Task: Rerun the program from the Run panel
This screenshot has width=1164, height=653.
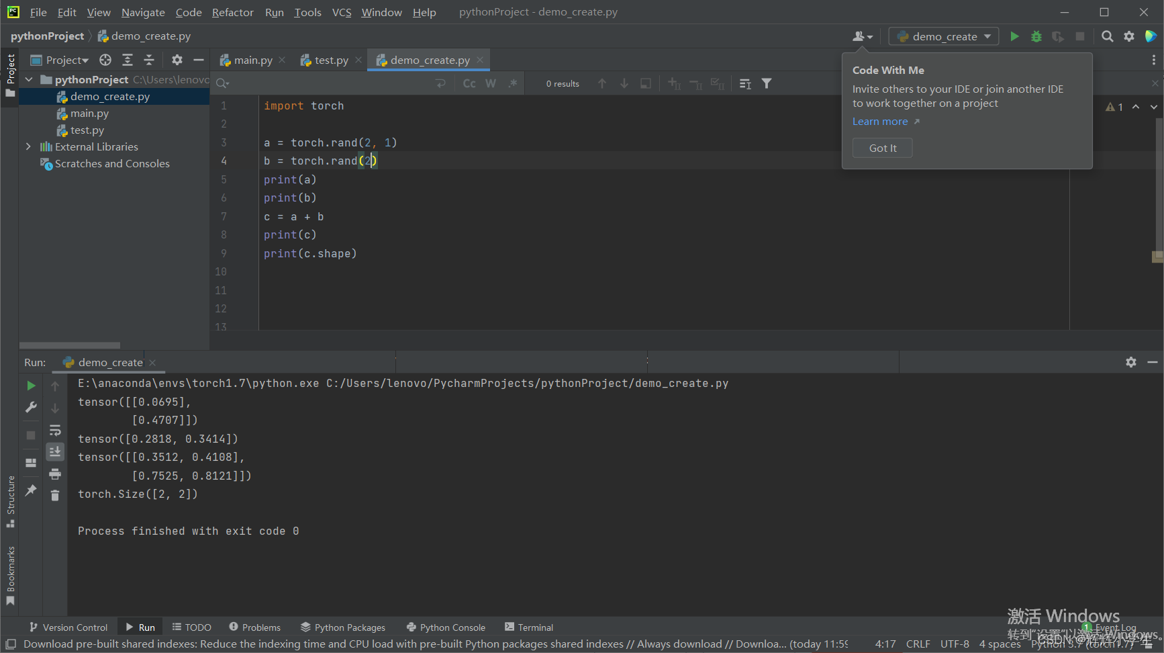Action: tap(31, 386)
